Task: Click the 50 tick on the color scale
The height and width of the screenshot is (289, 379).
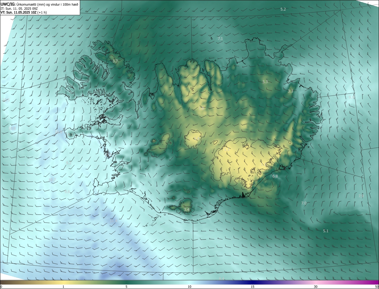Action: click(x=377, y=287)
